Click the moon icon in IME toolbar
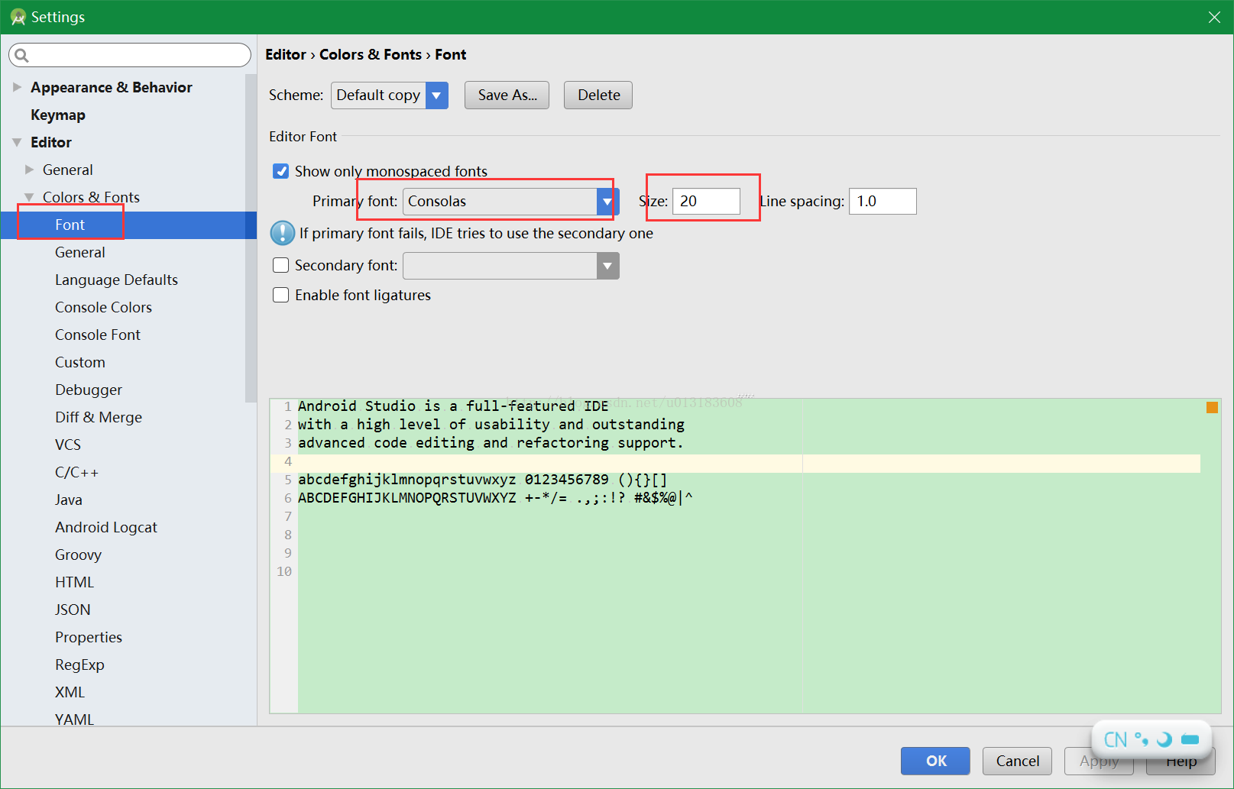The height and width of the screenshot is (789, 1234). (1164, 739)
